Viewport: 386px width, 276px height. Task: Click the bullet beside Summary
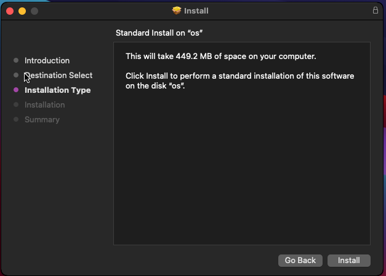(16, 119)
